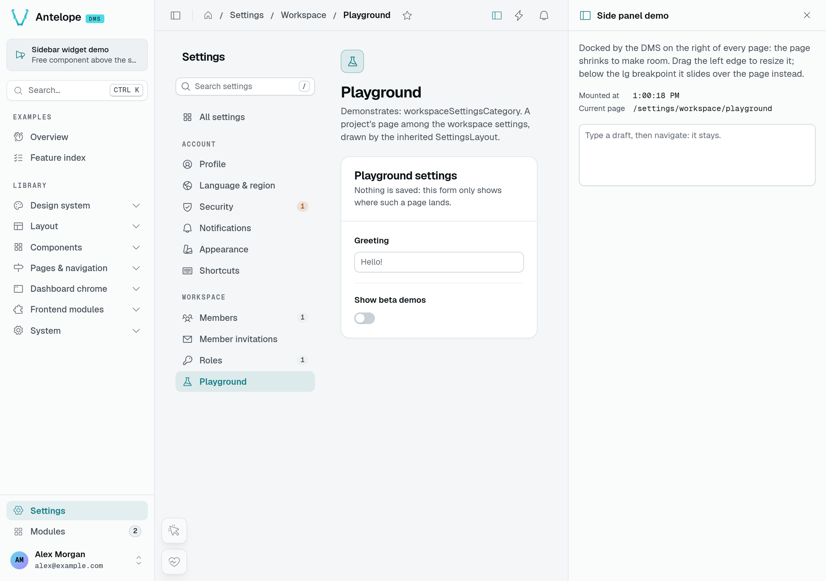Click the Search settings field
826x581 pixels.
245,87
